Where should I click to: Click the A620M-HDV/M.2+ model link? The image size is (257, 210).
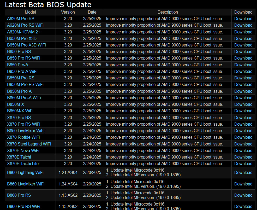[23, 32]
